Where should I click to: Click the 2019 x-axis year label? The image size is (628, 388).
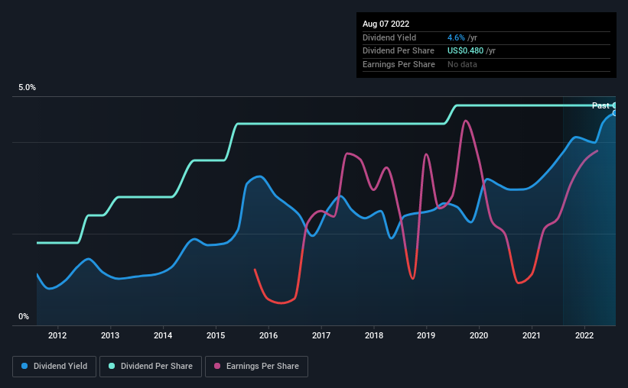click(426, 335)
